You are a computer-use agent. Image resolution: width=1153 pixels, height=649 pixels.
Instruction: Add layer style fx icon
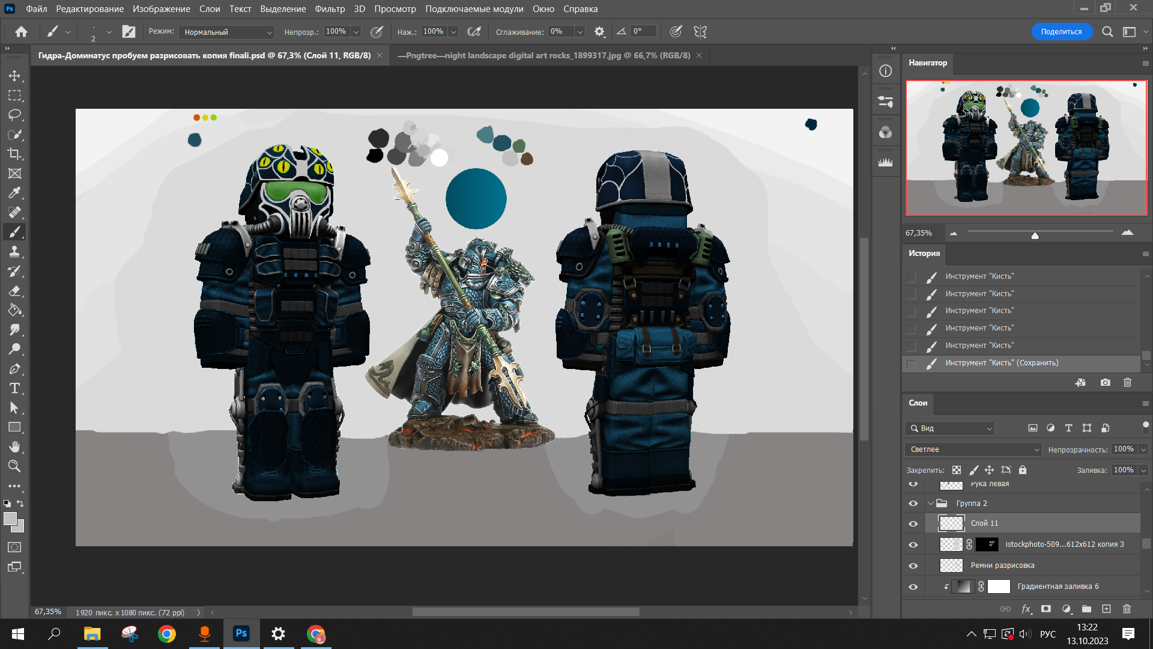click(x=1026, y=609)
